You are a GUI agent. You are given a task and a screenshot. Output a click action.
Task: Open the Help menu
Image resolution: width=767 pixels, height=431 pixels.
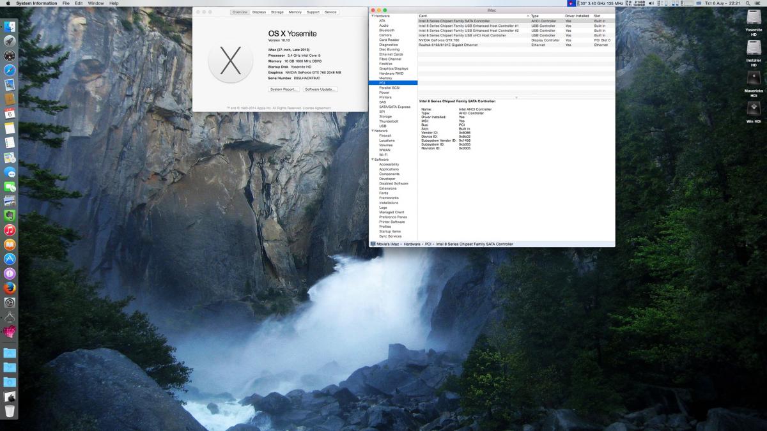(x=114, y=3)
